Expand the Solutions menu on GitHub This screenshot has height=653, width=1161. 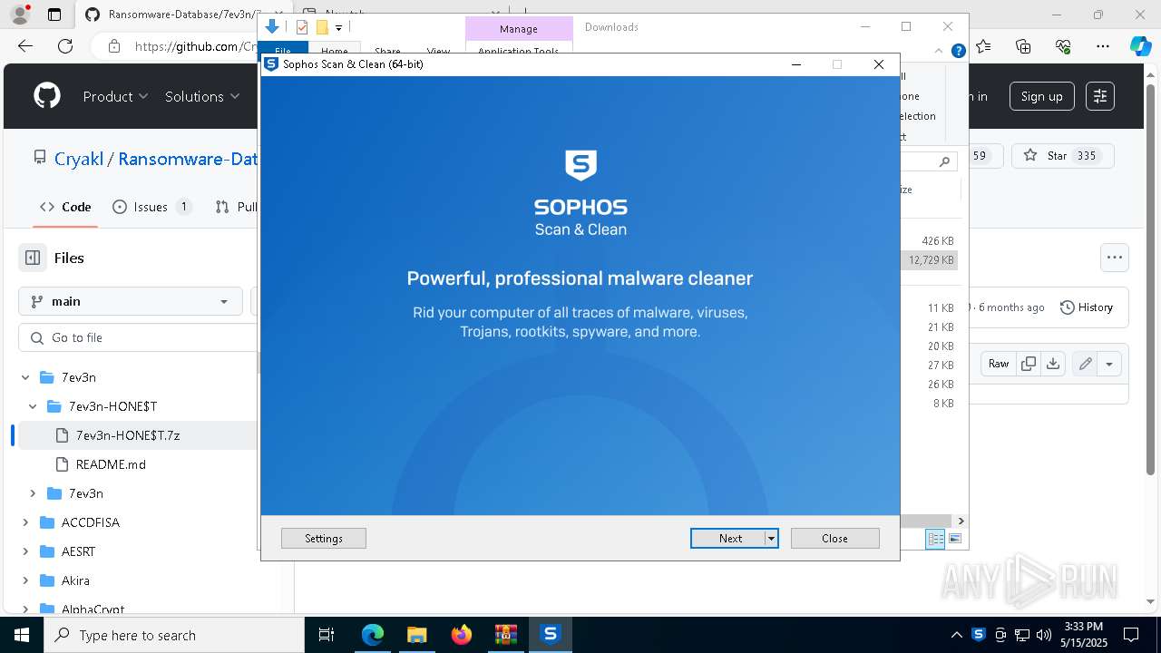tap(202, 96)
